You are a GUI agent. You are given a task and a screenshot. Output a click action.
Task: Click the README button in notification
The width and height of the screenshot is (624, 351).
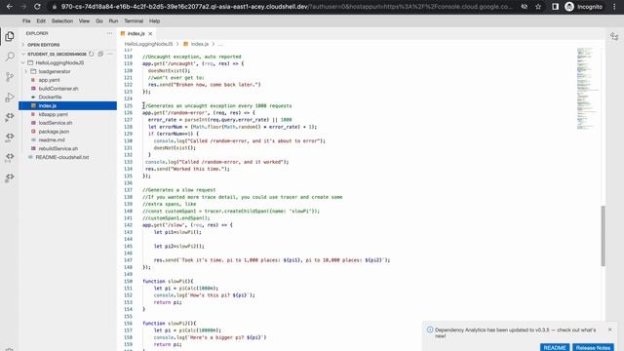(555, 347)
